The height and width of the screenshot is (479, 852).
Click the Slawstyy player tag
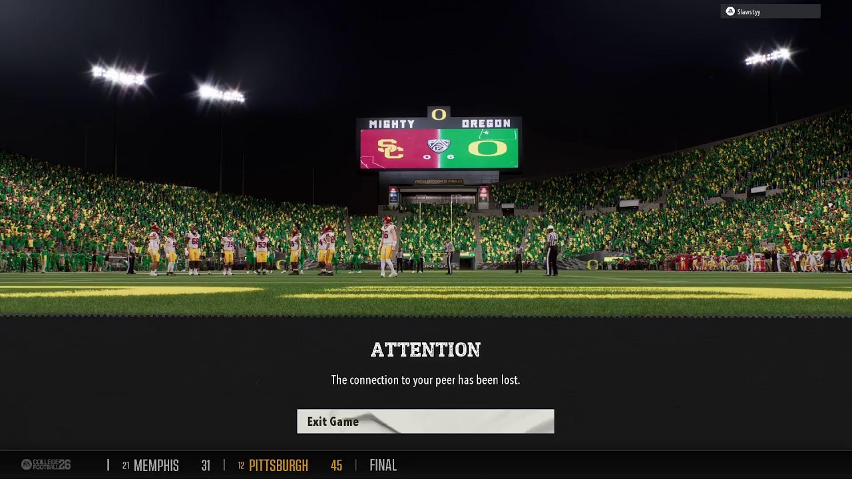point(770,11)
